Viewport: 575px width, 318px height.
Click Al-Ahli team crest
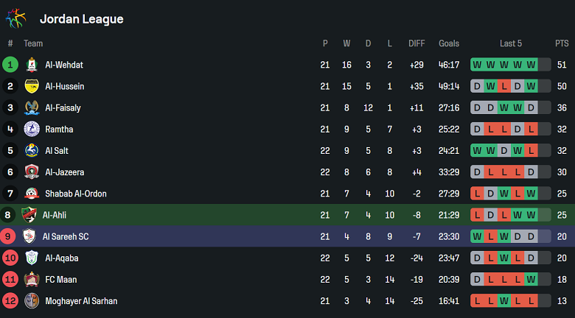29,215
